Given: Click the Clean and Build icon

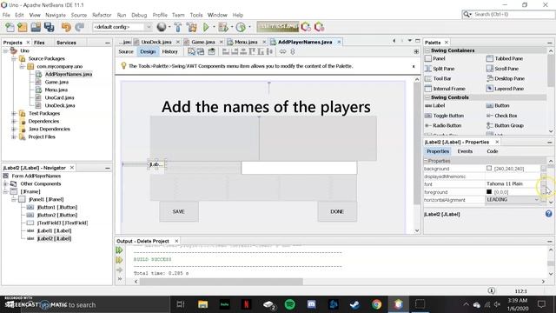Looking at the screenshot, I should coord(191,27).
